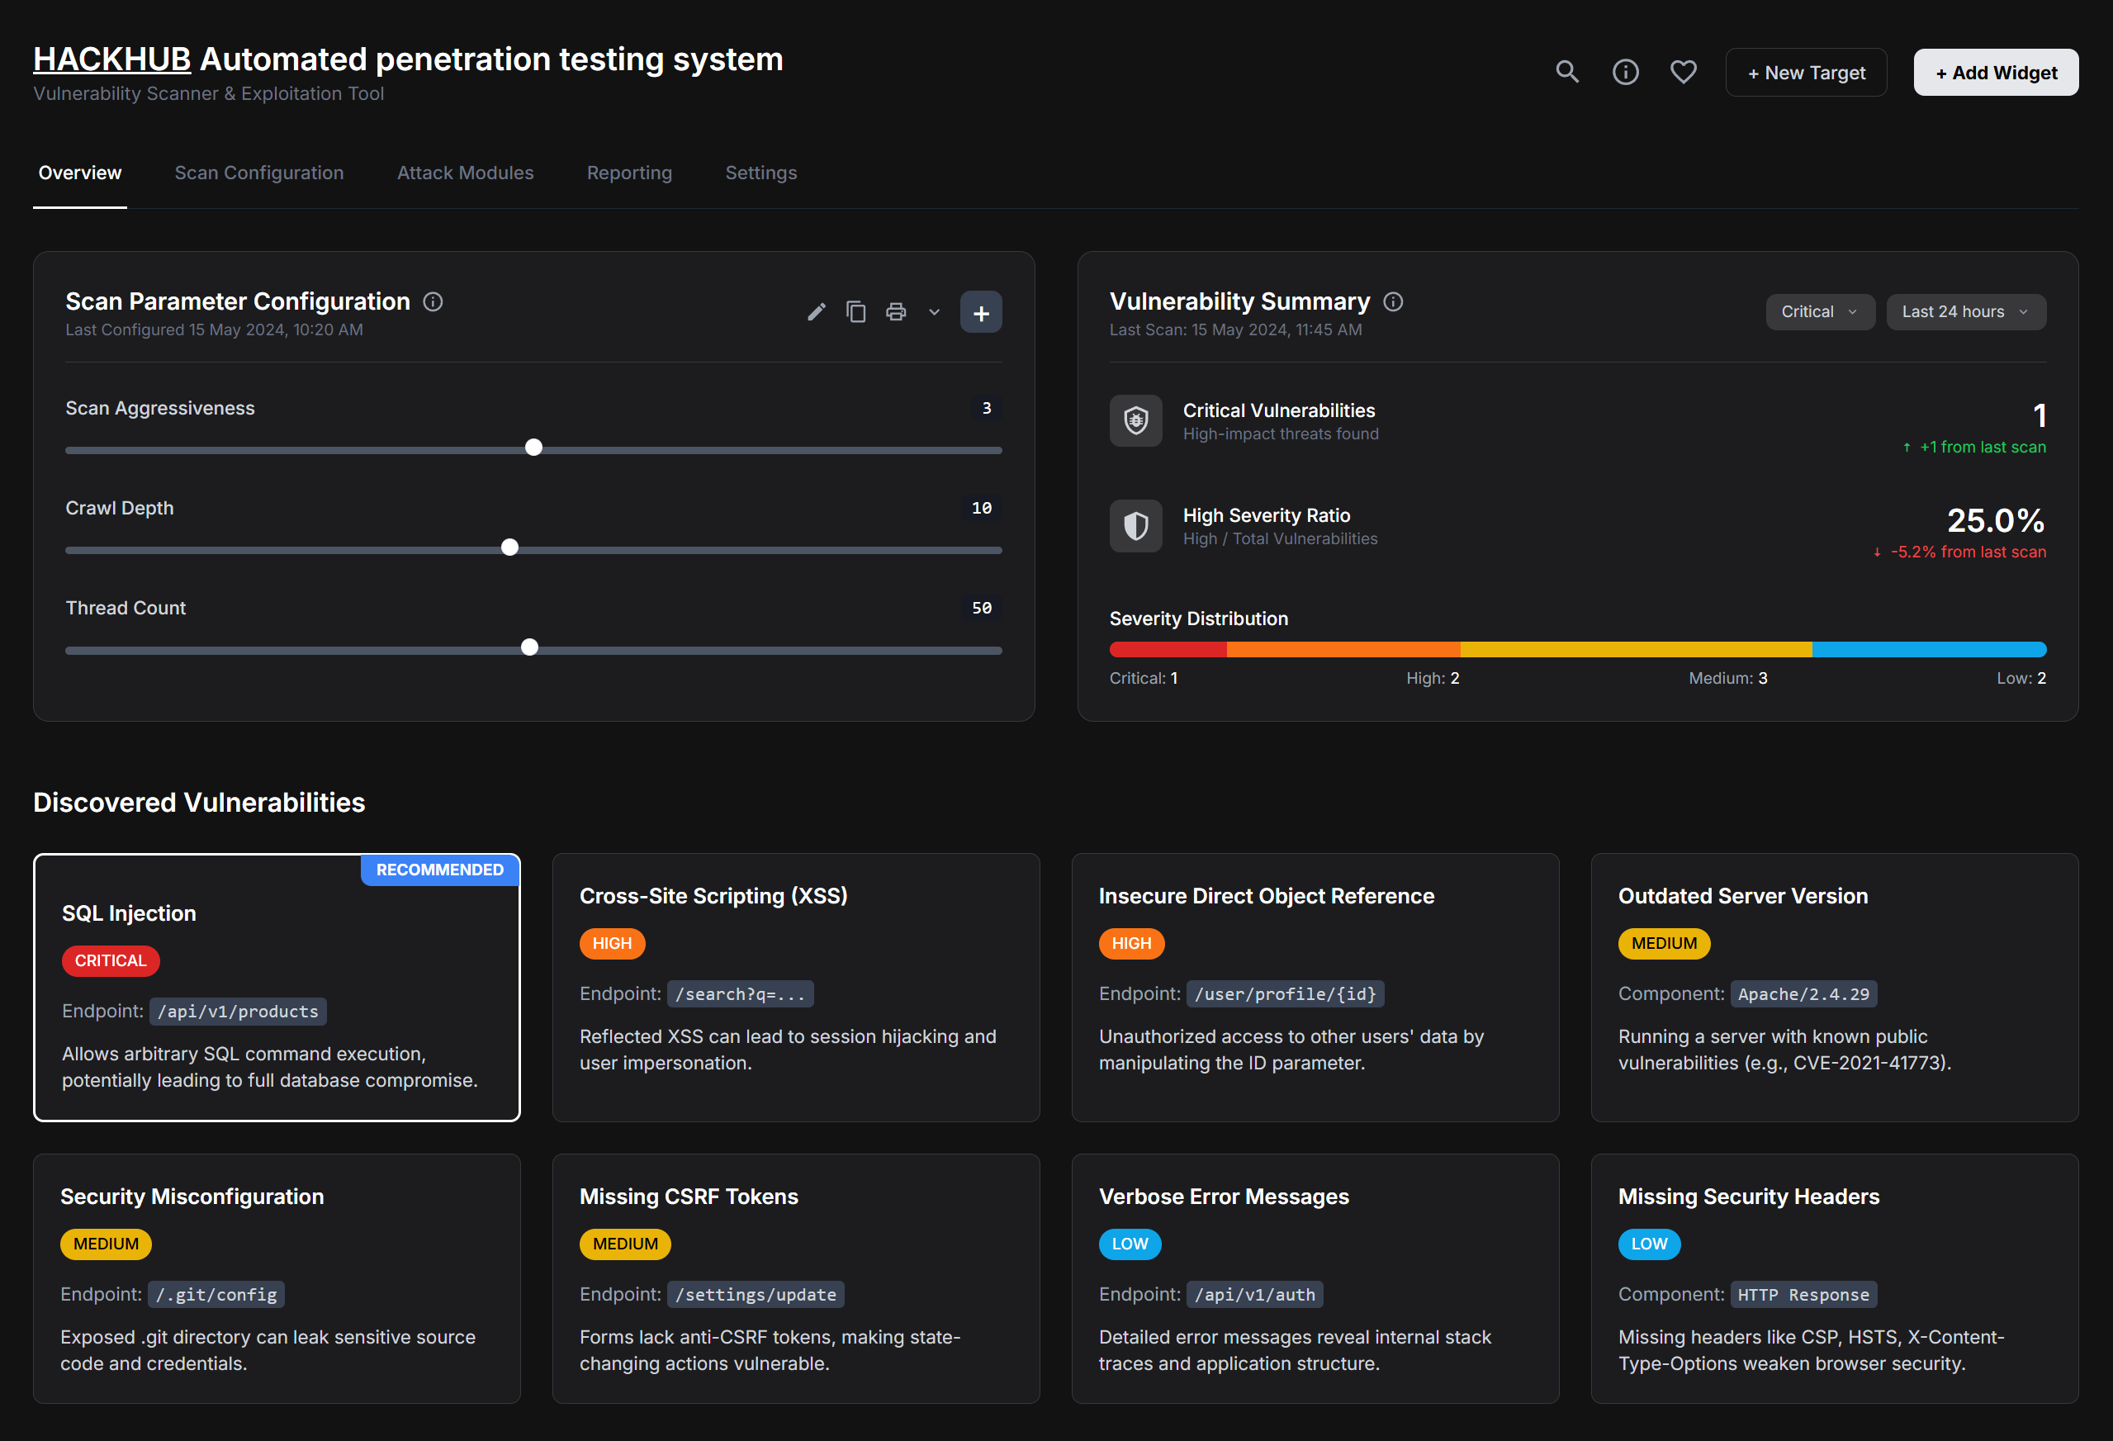Open the Critical severity filter dropdown
The width and height of the screenshot is (2113, 1441).
[1819, 312]
